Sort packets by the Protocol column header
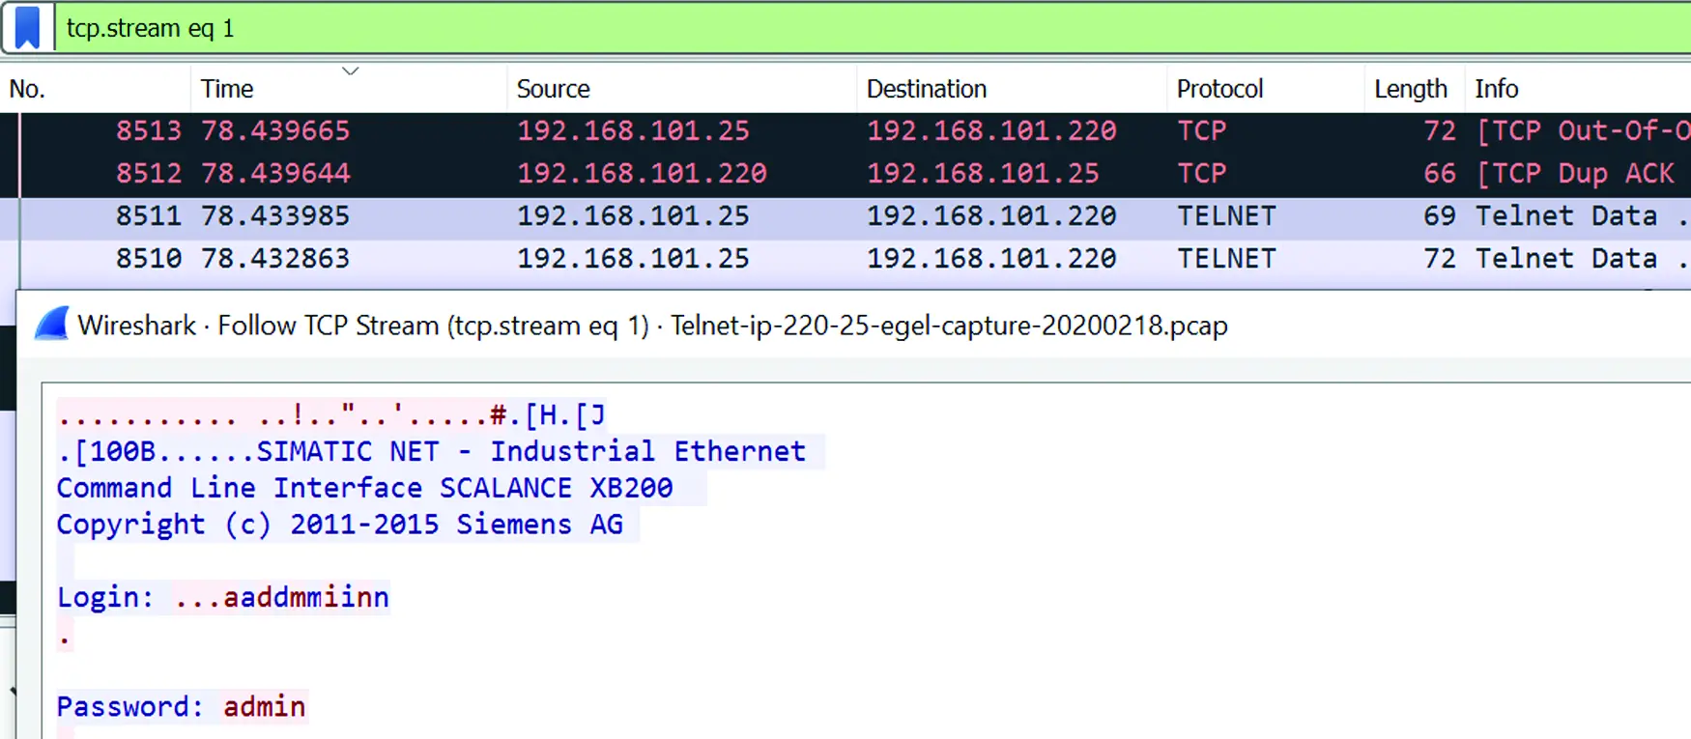This screenshot has width=1691, height=739. pyautogui.click(x=1219, y=89)
